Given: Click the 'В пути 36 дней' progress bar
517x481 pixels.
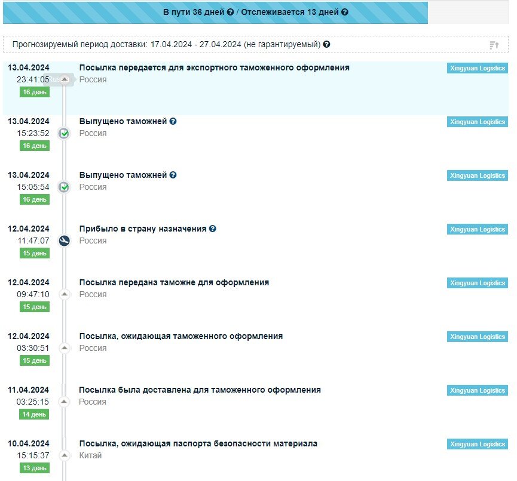Looking at the screenshot, I should [215, 13].
